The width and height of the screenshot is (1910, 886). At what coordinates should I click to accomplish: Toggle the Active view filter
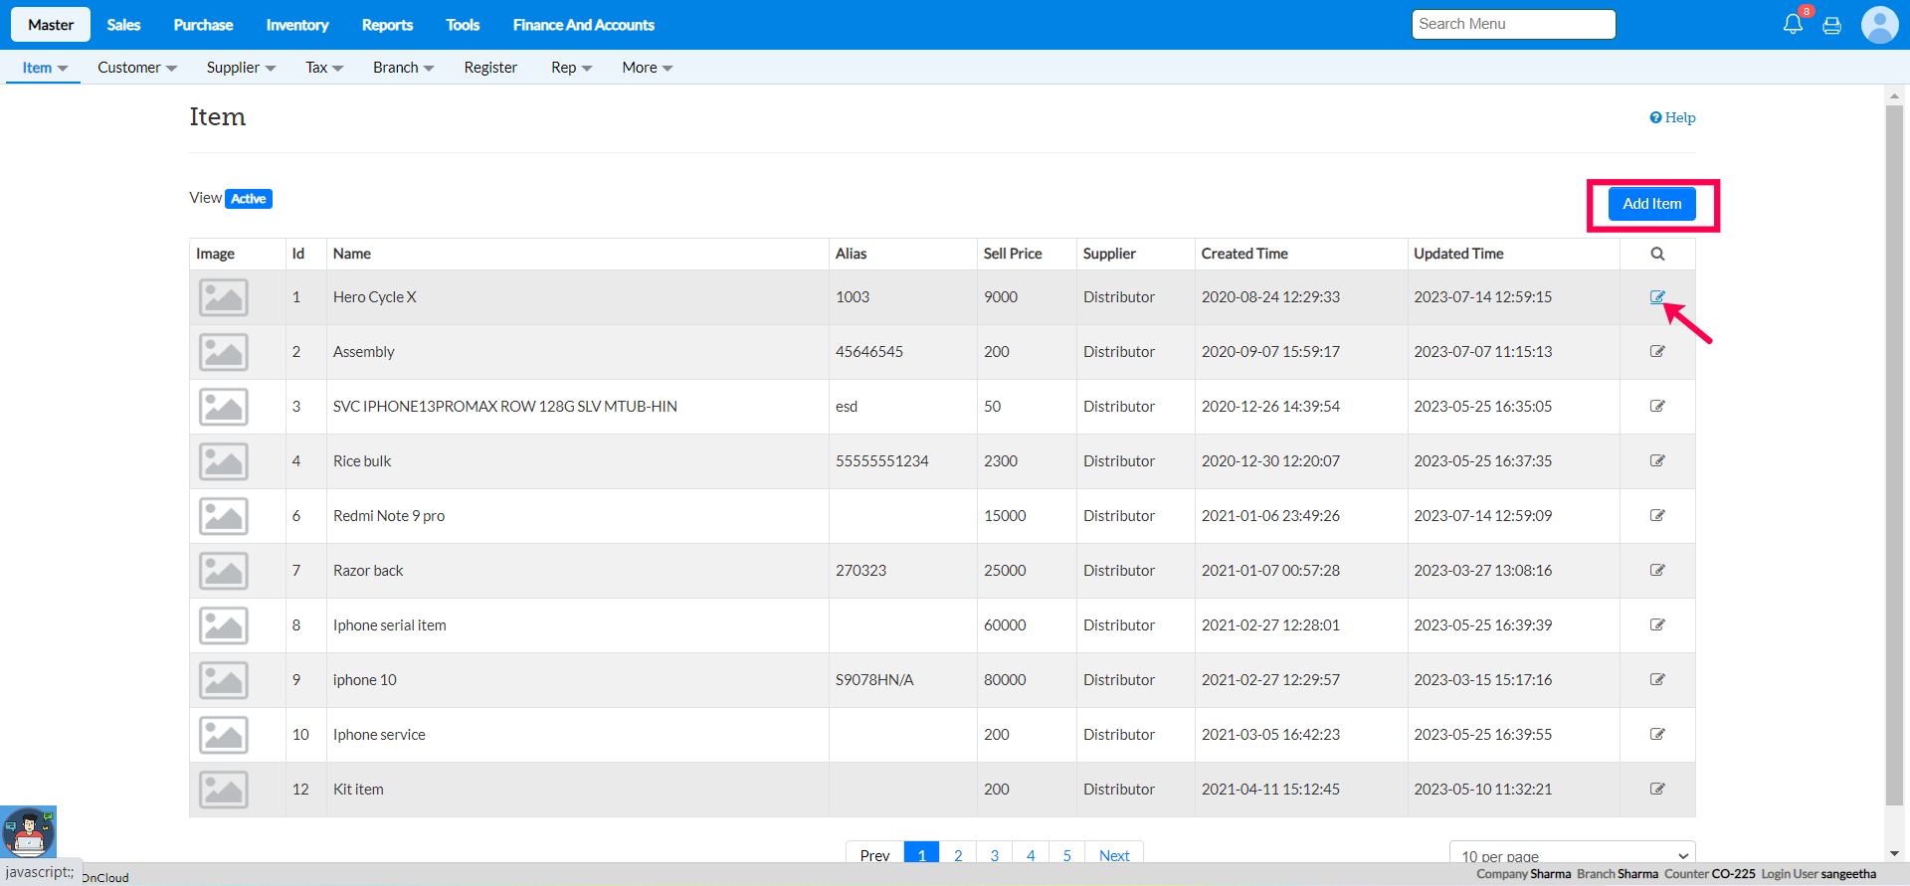249,199
